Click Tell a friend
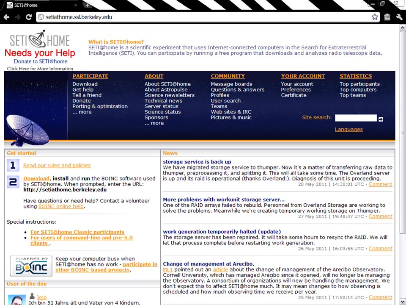The width and height of the screenshot is (406, 305). [87, 95]
